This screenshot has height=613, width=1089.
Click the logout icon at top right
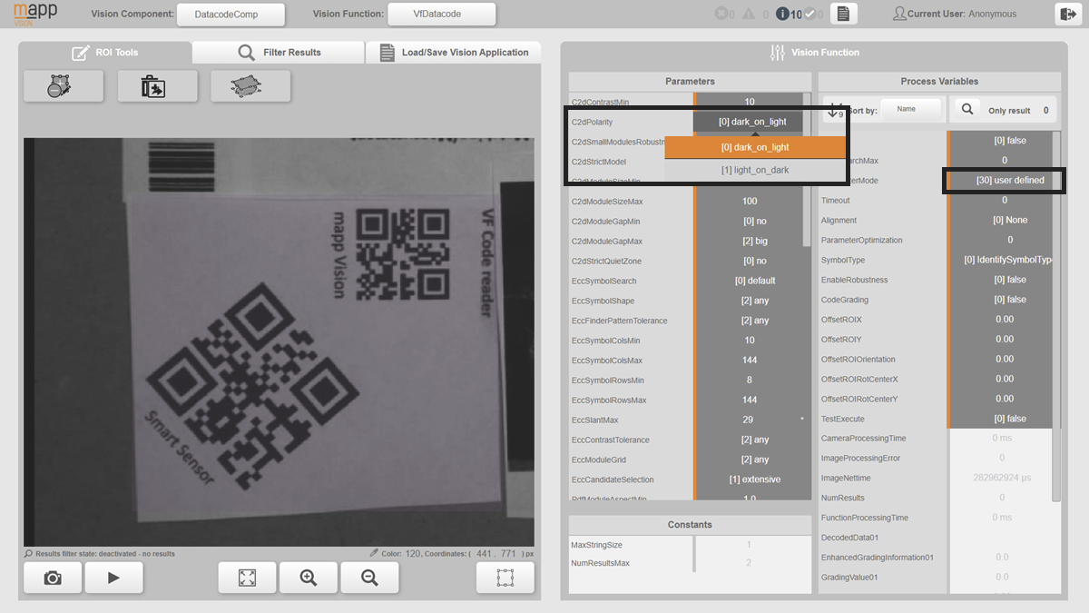(x=1066, y=14)
